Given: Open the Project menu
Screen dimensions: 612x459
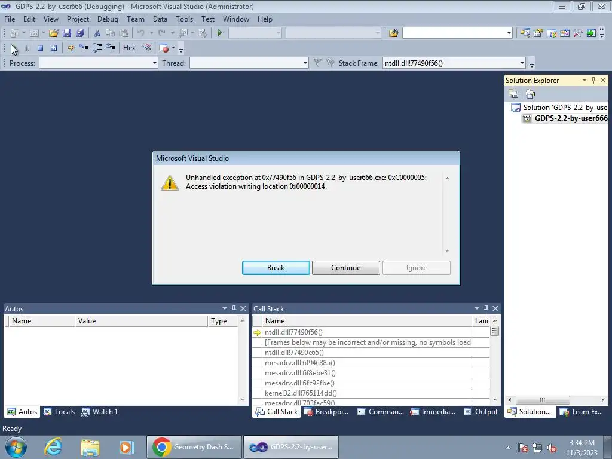Looking at the screenshot, I should [x=78, y=19].
